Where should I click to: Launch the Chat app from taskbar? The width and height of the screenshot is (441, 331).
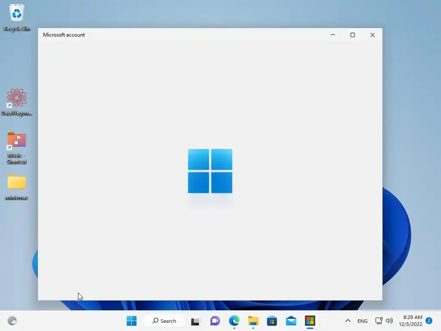coord(215,321)
